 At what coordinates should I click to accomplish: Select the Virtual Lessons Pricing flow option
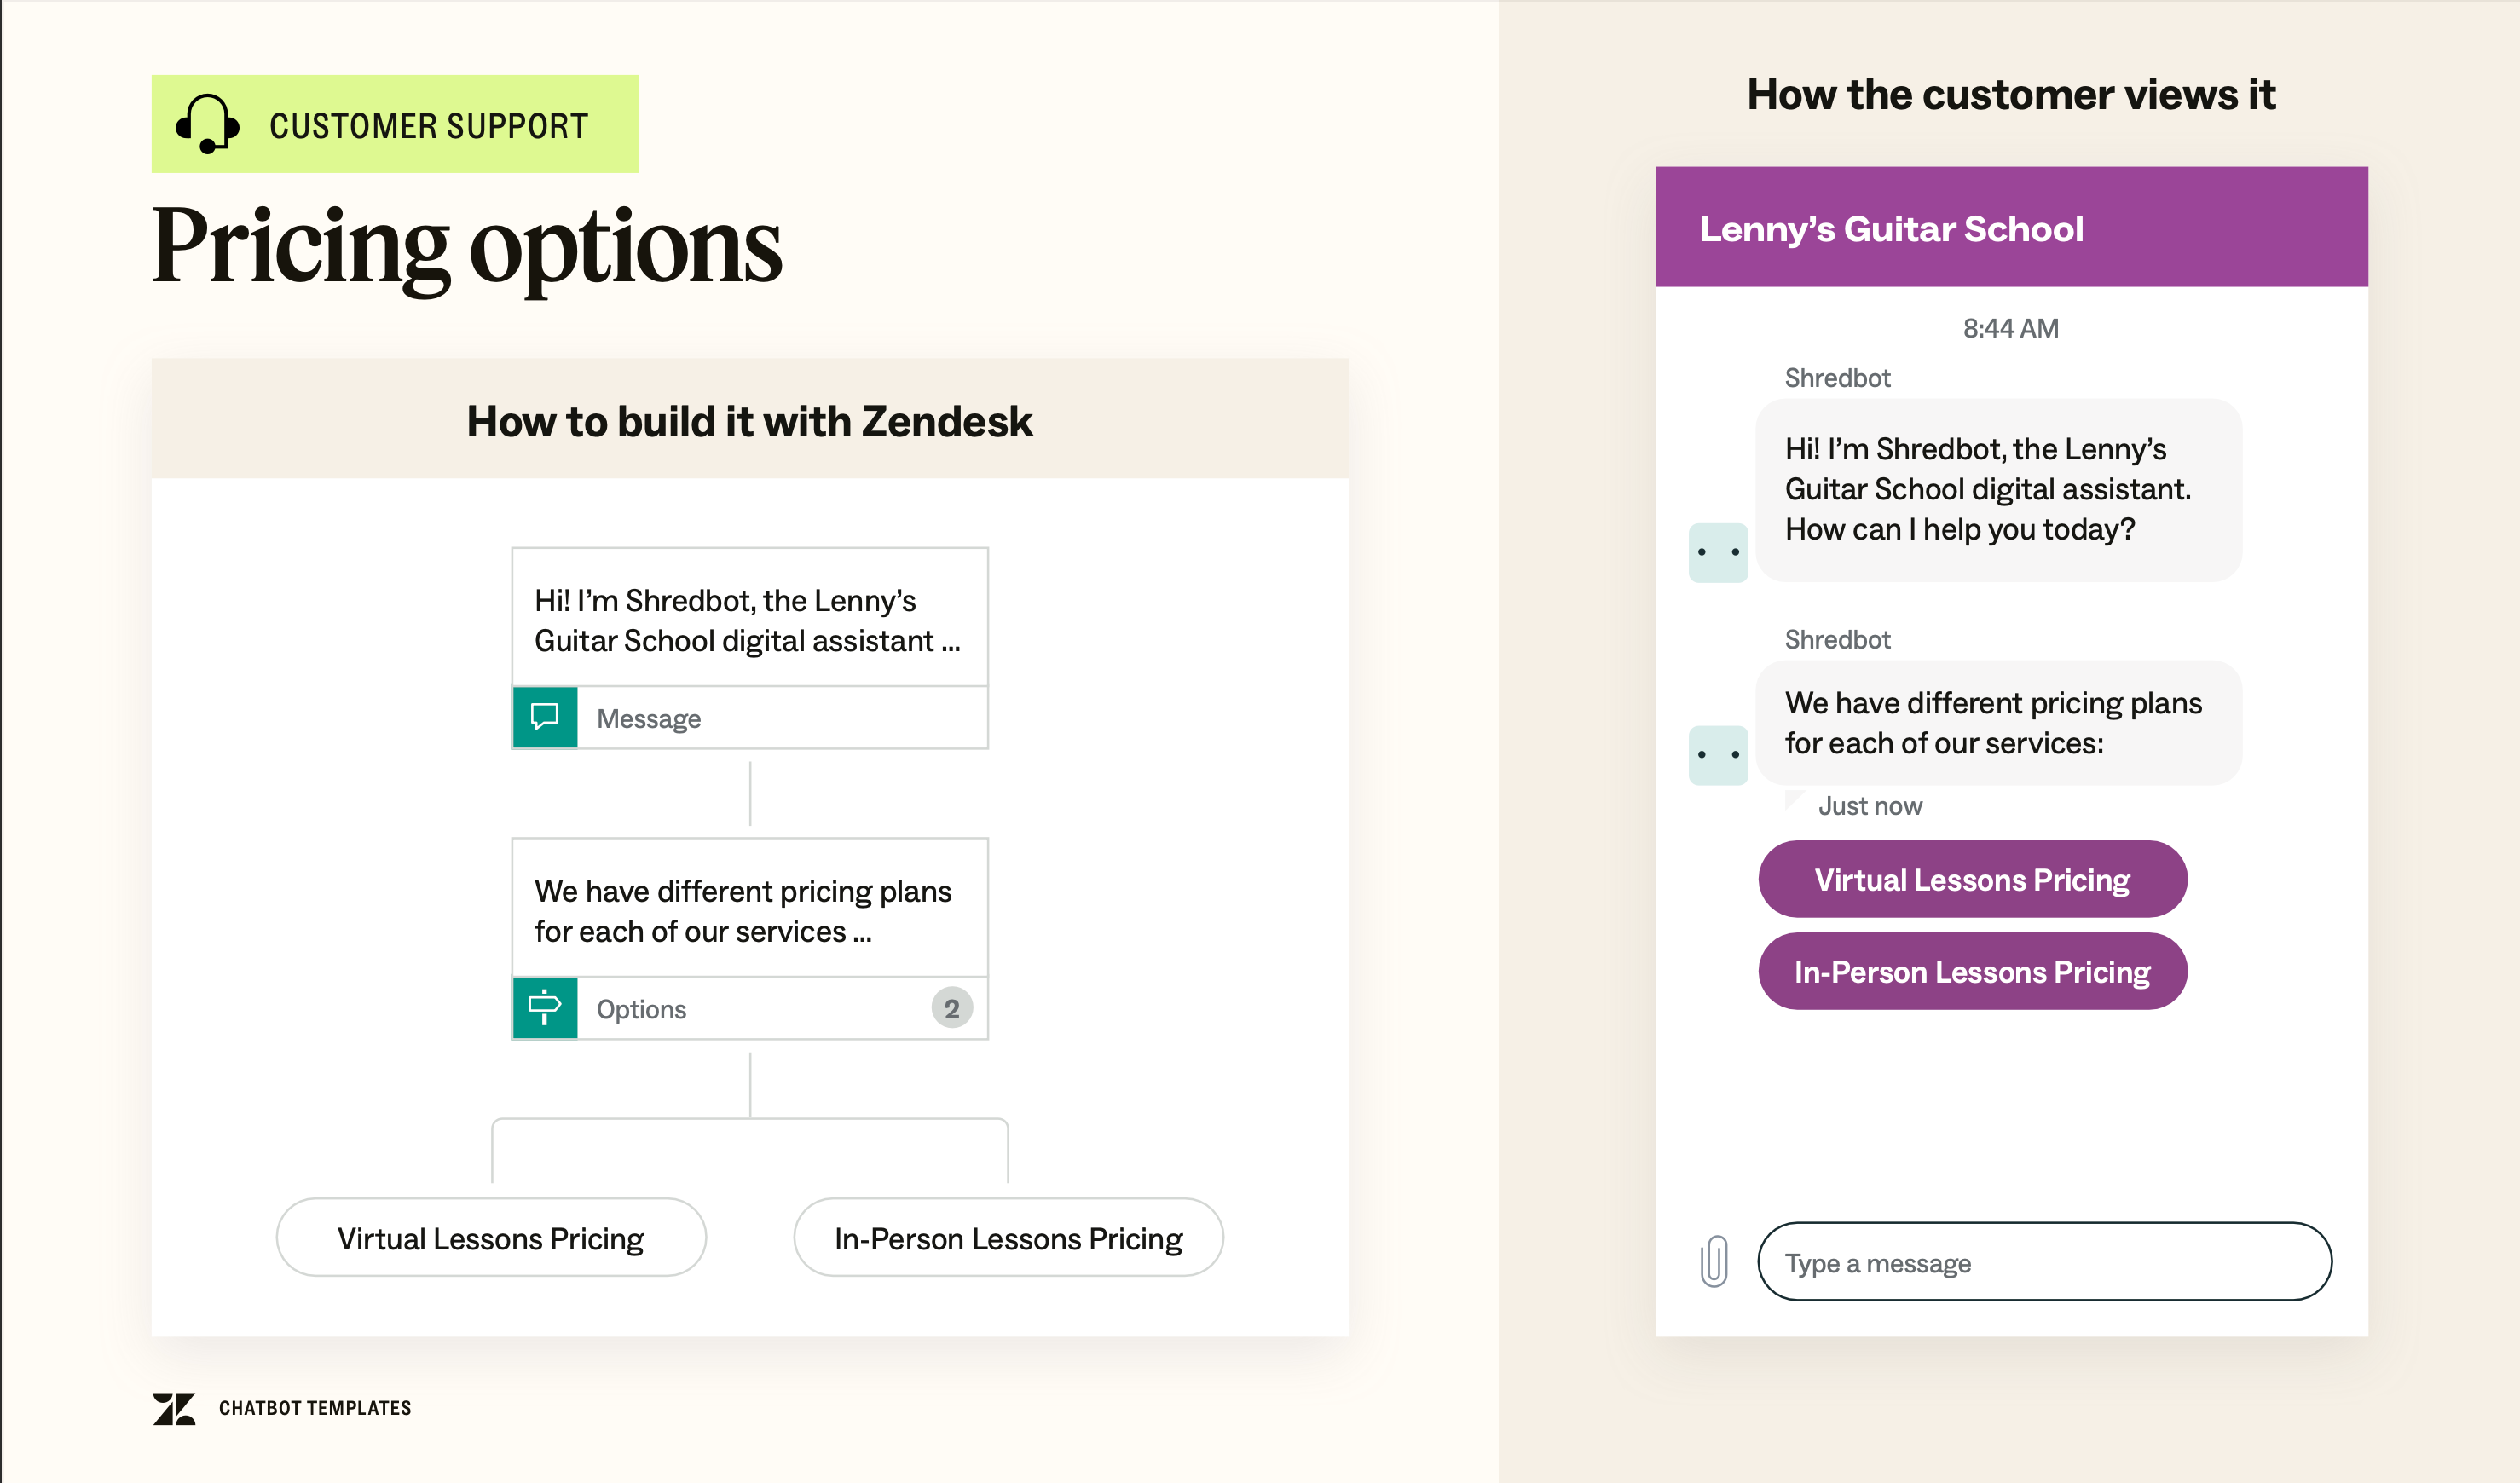491,1238
